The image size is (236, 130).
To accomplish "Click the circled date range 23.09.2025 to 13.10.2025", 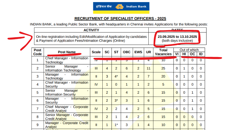I will click(x=177, y=36).
